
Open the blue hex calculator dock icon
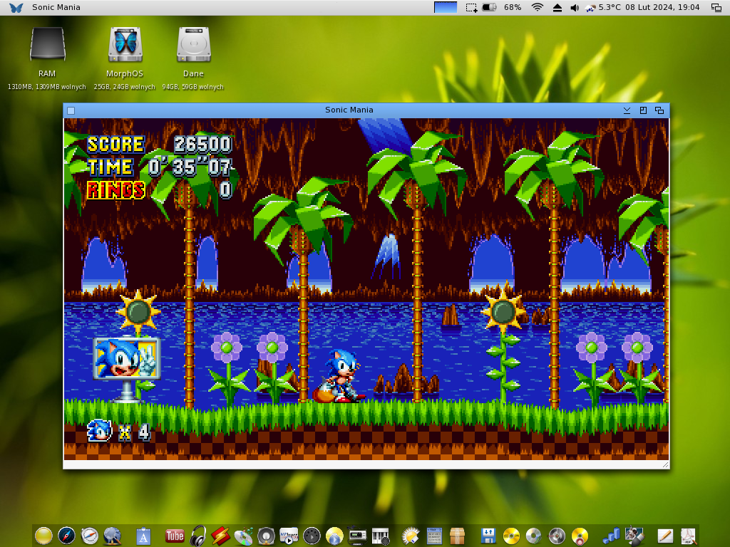click(x=434, y=536)
